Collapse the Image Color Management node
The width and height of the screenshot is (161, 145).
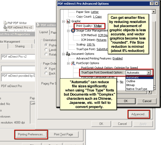point(68,31)
